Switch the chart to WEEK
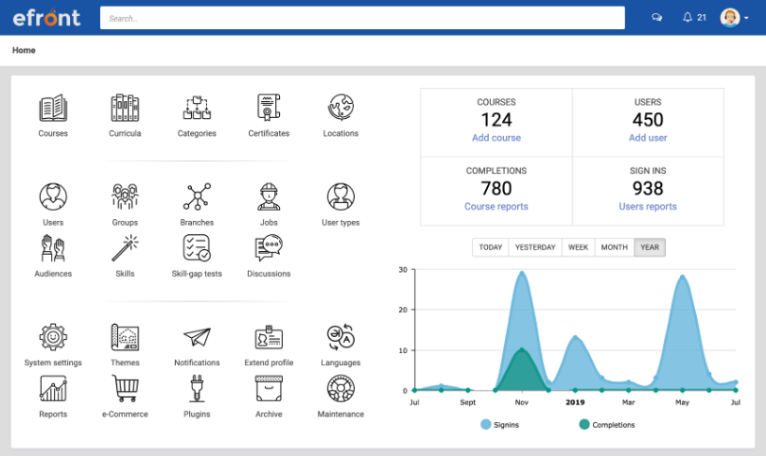 click(578, 247)
